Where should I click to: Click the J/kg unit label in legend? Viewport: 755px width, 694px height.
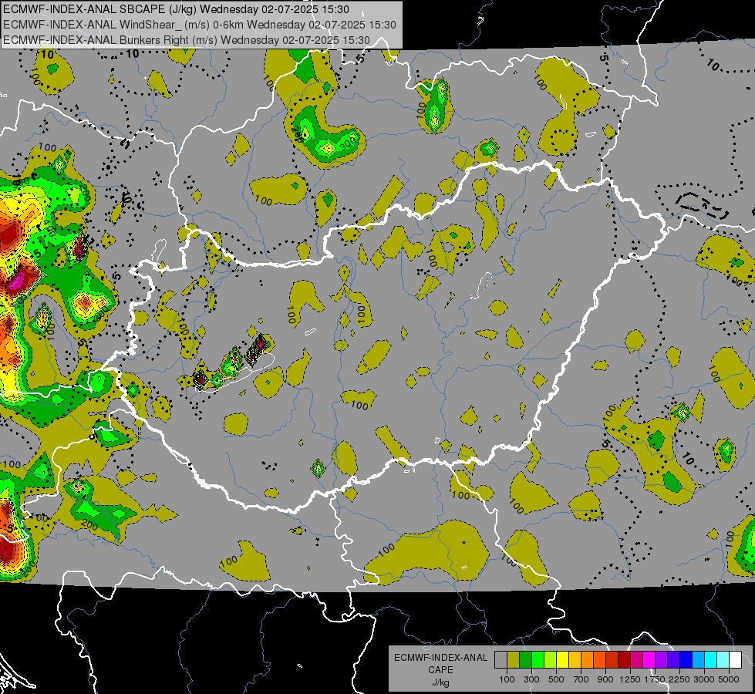[440, 682]
